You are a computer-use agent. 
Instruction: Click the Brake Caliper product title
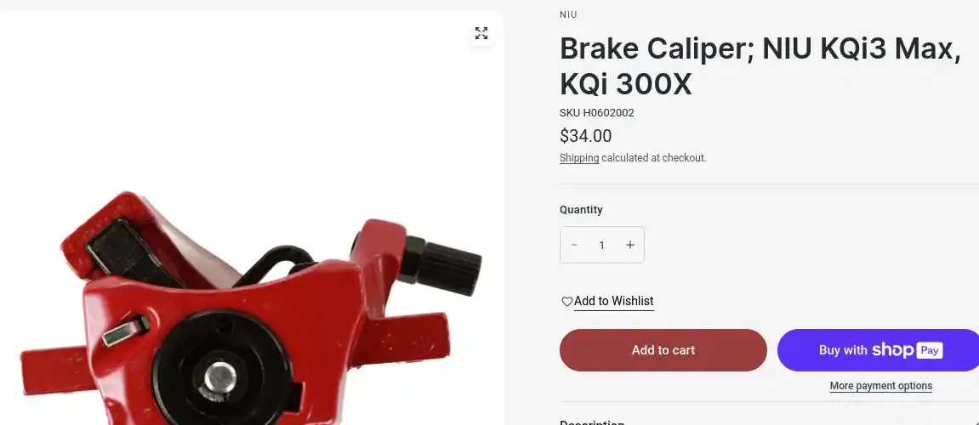[760, 65]
